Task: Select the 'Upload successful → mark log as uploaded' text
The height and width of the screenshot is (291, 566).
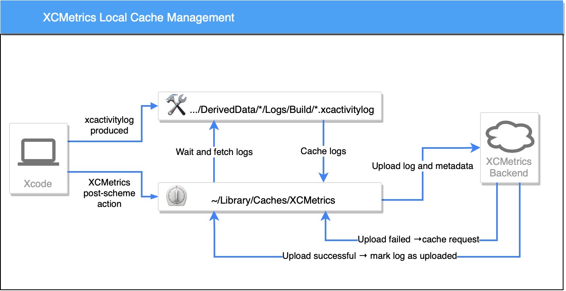Action: [x=369, y=256]
